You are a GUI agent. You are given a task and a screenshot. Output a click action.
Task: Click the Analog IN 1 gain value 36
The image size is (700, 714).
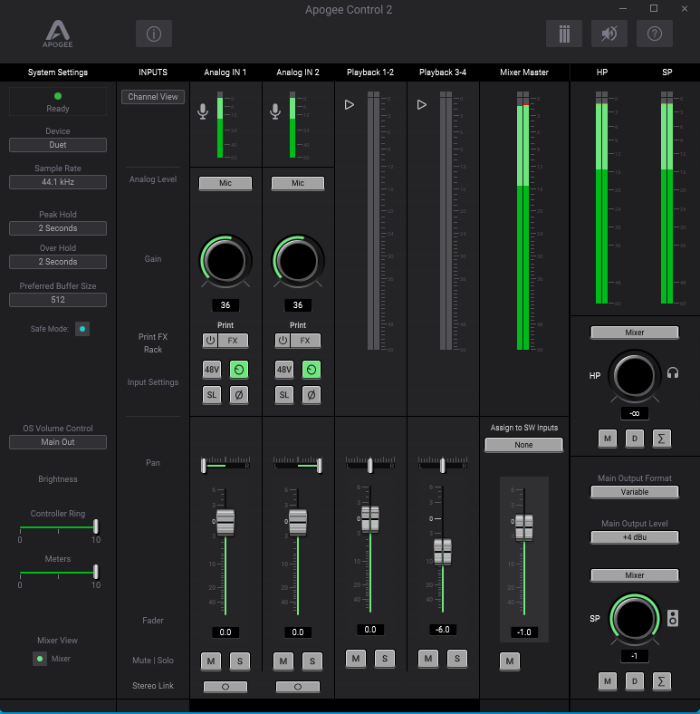point(225,305)
